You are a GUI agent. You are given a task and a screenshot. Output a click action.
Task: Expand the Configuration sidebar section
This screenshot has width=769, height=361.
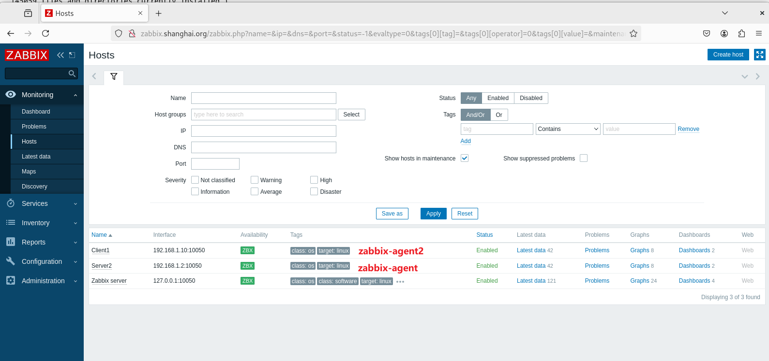pos(42,261)
